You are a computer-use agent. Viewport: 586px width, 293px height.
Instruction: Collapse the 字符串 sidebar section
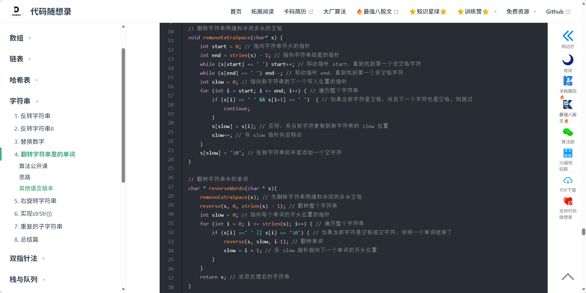click(37, 102)
